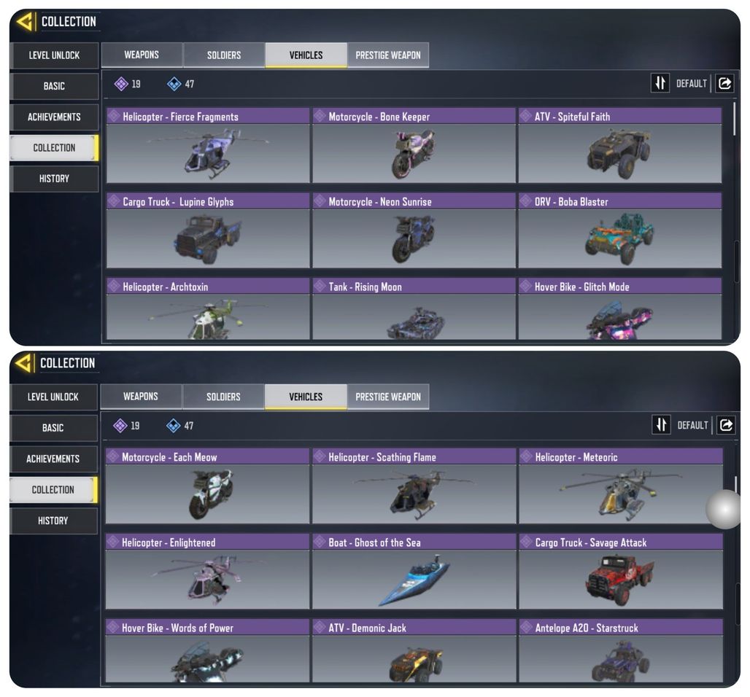Click the yellow back arrow in top panel
Screen dimensions: 750x697
[x=24, y=22]
